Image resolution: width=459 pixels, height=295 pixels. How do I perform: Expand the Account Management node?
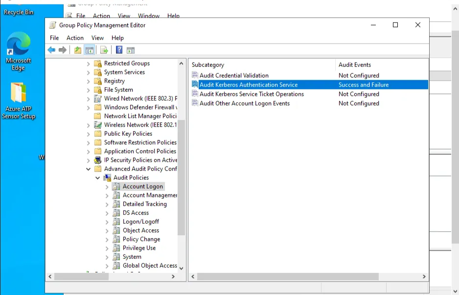(107, 196)
